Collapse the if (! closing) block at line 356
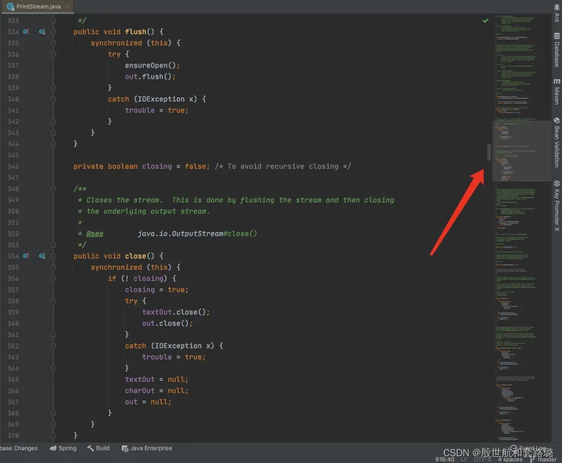The height and width of the screenshot is (463, 562). [54, 279]
